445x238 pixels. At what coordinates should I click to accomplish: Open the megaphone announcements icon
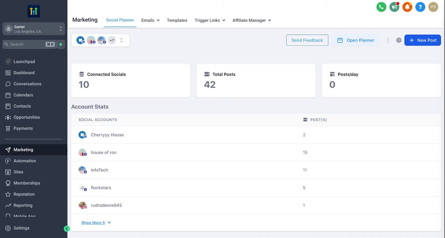coord(394,7)
